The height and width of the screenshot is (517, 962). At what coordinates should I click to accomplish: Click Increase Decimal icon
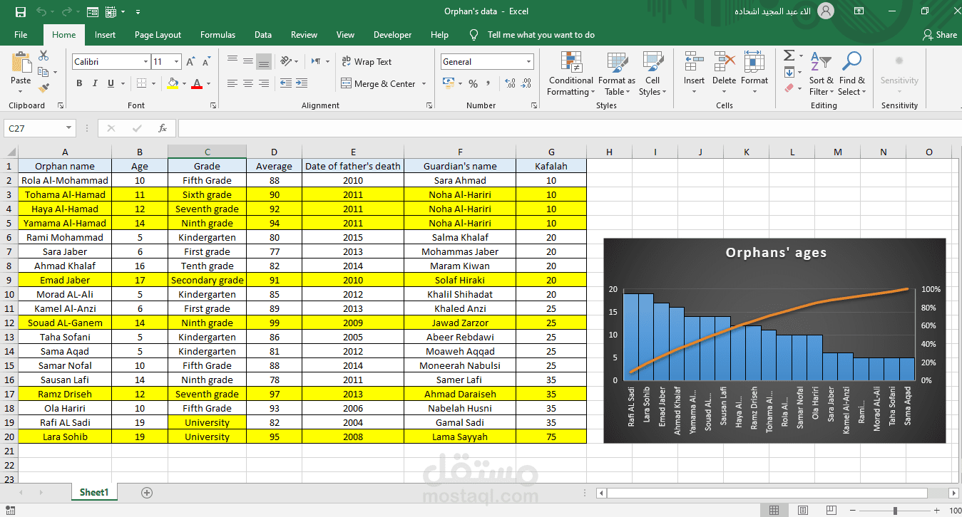[511, 84]
